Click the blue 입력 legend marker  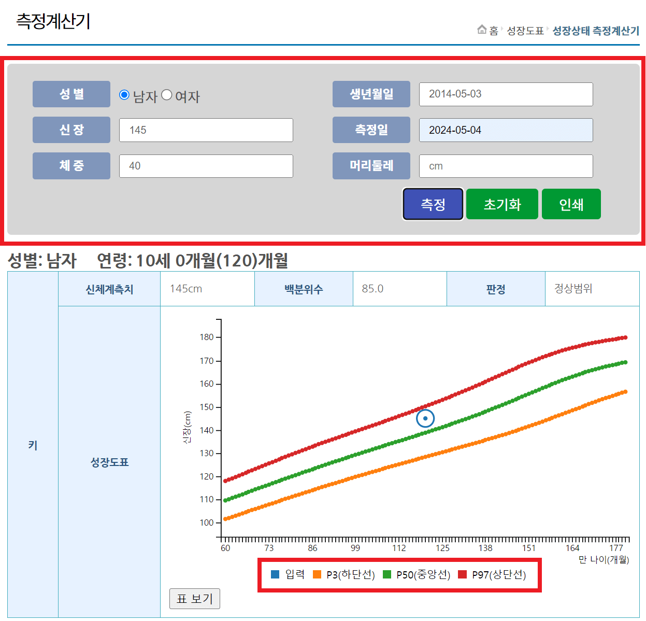coord(275,575)
